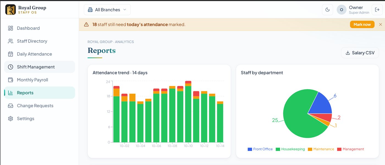Open the Settings menu item
The image size is (385, 165).
tap(40, 119)
